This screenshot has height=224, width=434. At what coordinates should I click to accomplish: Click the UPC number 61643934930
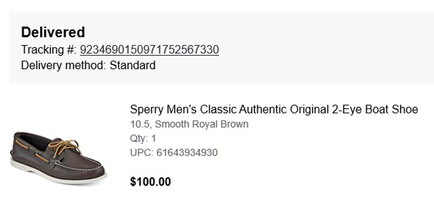[x=187, y=153]
